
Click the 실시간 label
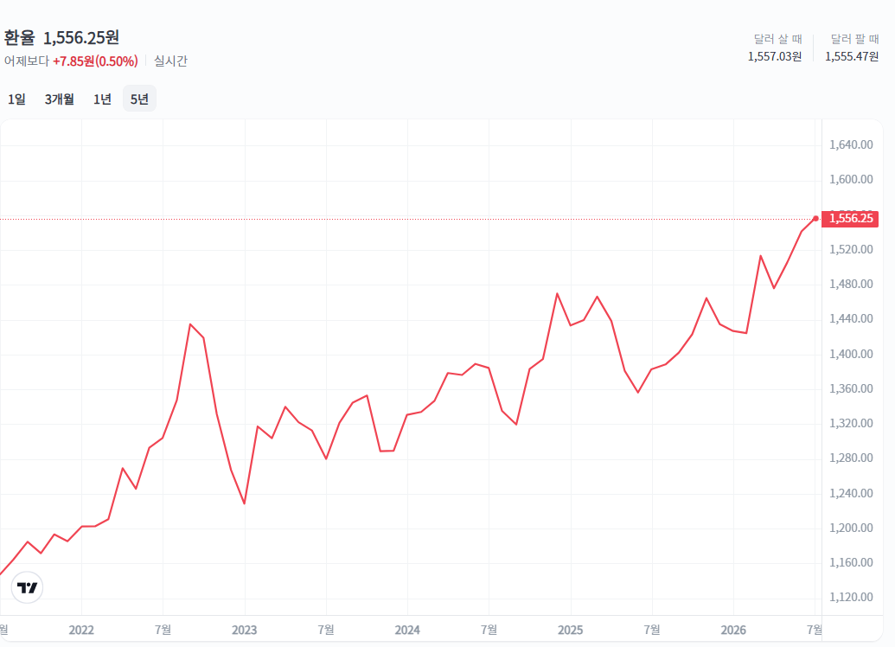(170, 61)
